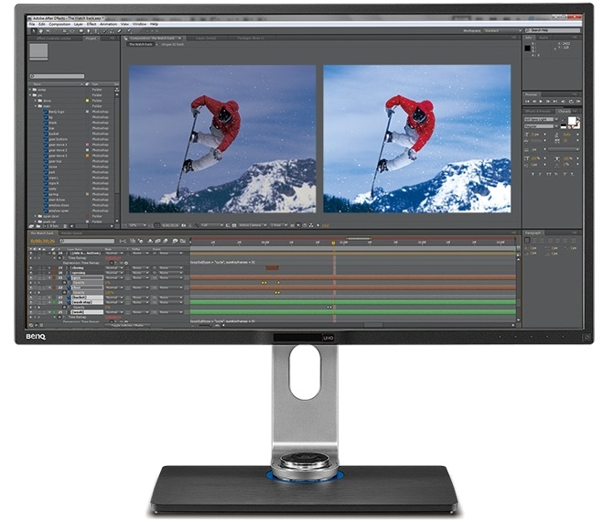Viewport: 613px width, 520px height.
Task: Select the Rectangle mask tool in toolbar
Action: tap(81, 31)
